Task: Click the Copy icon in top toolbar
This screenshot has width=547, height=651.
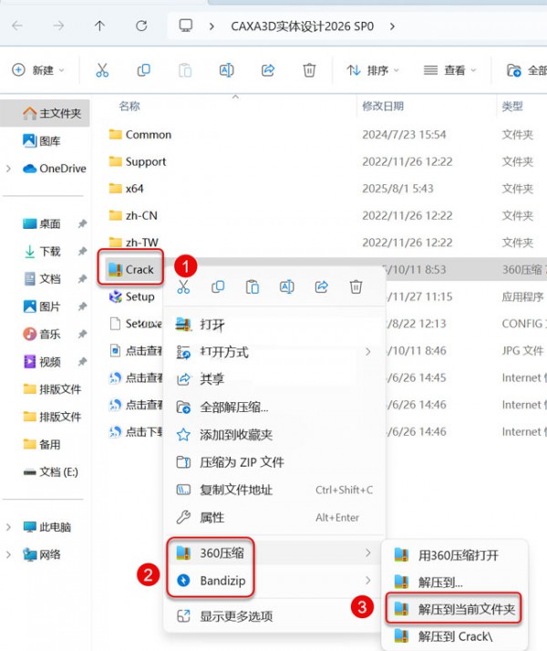Action: [144, 70]
